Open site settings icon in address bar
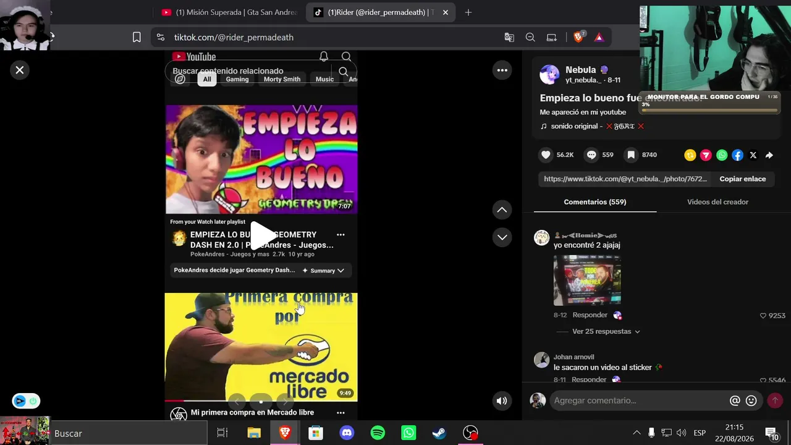This screenshot has height=445, width=791. tap(161, 38)
